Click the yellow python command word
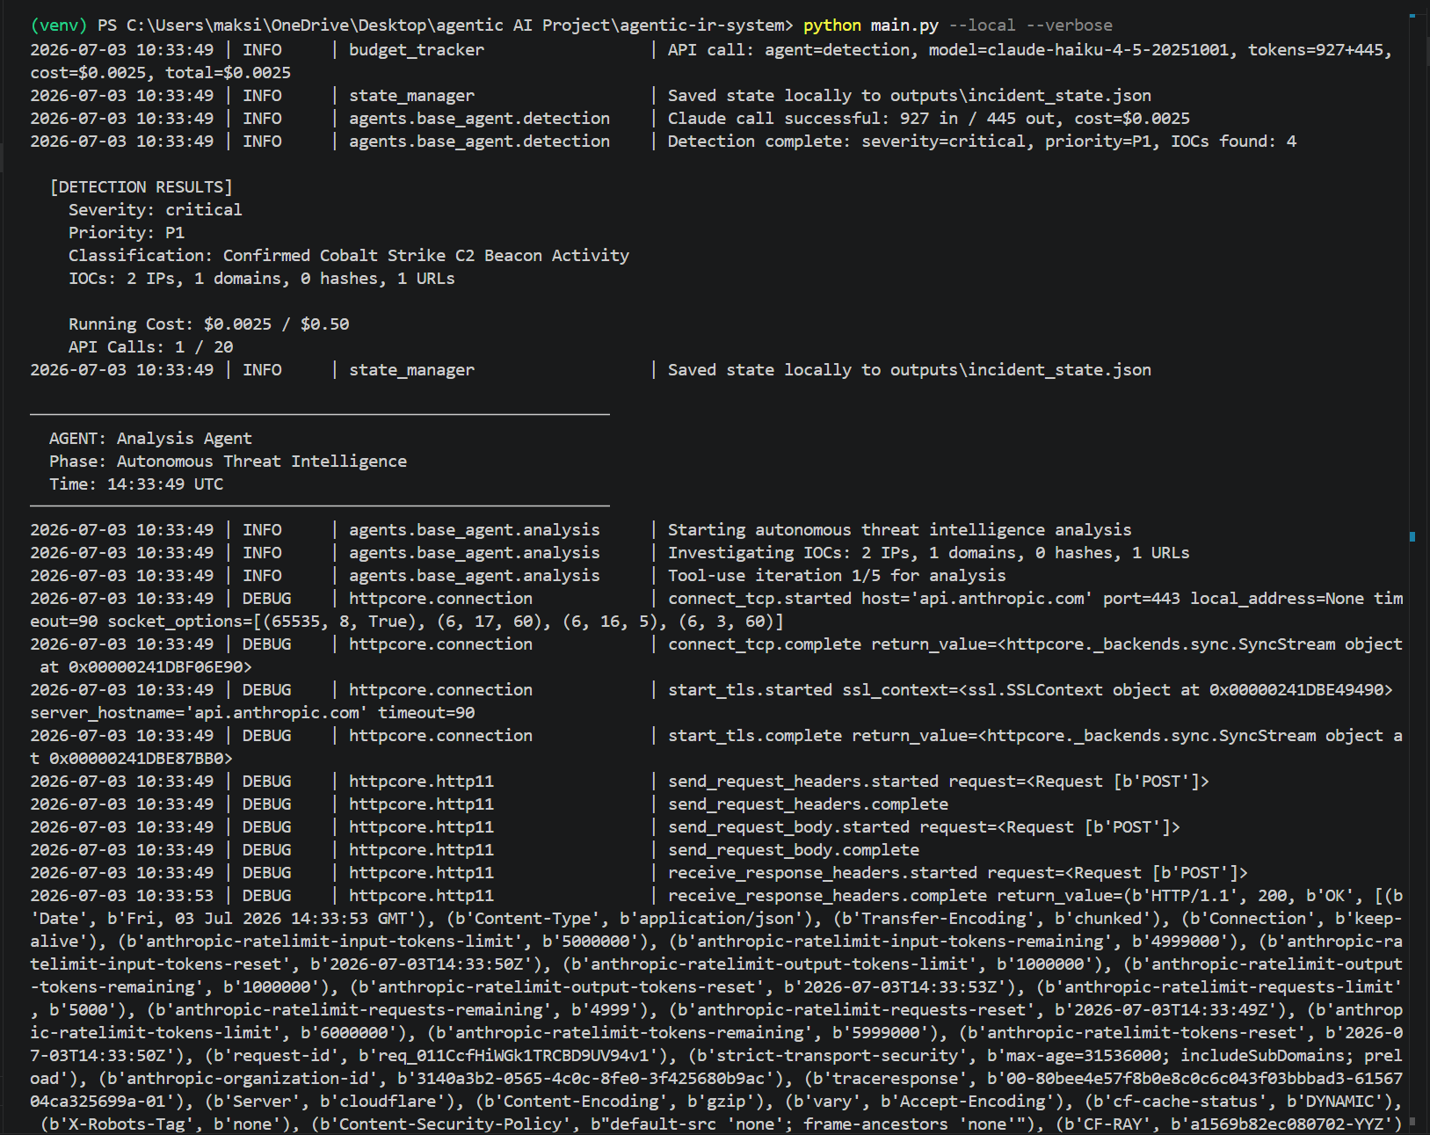 (x=832, y=25)
